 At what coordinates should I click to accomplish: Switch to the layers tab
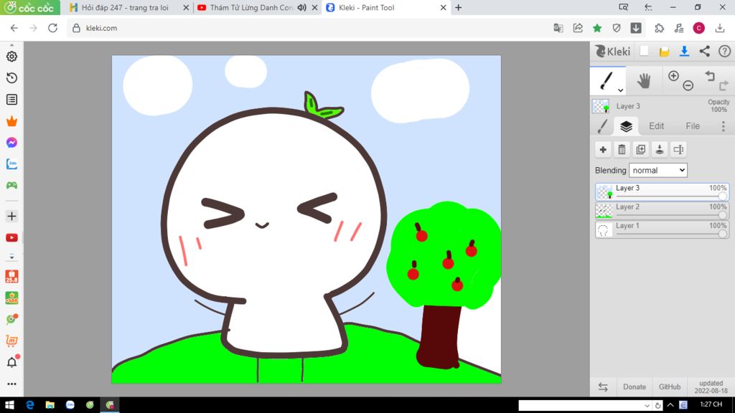626,126
